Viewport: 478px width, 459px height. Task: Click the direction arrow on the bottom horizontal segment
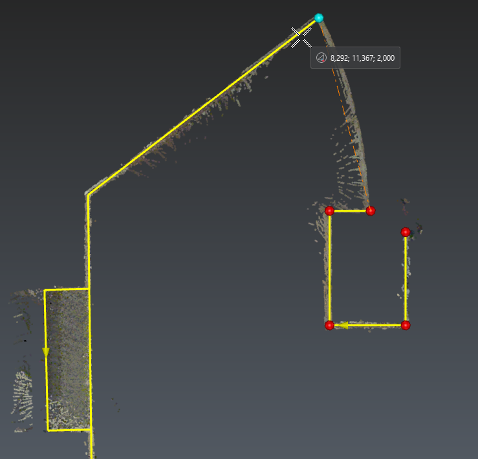345,325
